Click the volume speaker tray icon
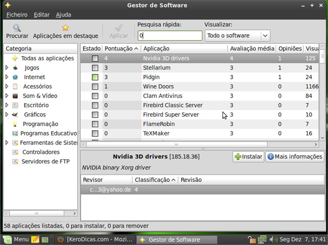Screen dimensions: 328x245 [273, 239]
